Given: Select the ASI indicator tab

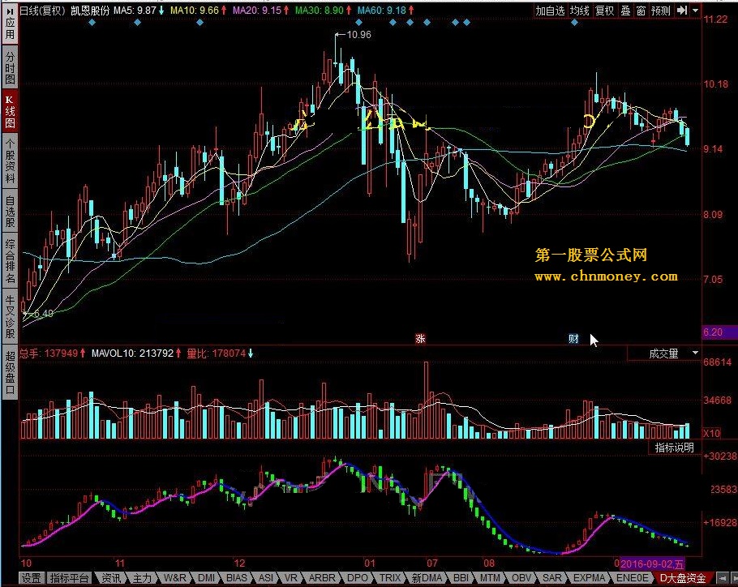Looking at the screenshot, I should pos(266,578).
